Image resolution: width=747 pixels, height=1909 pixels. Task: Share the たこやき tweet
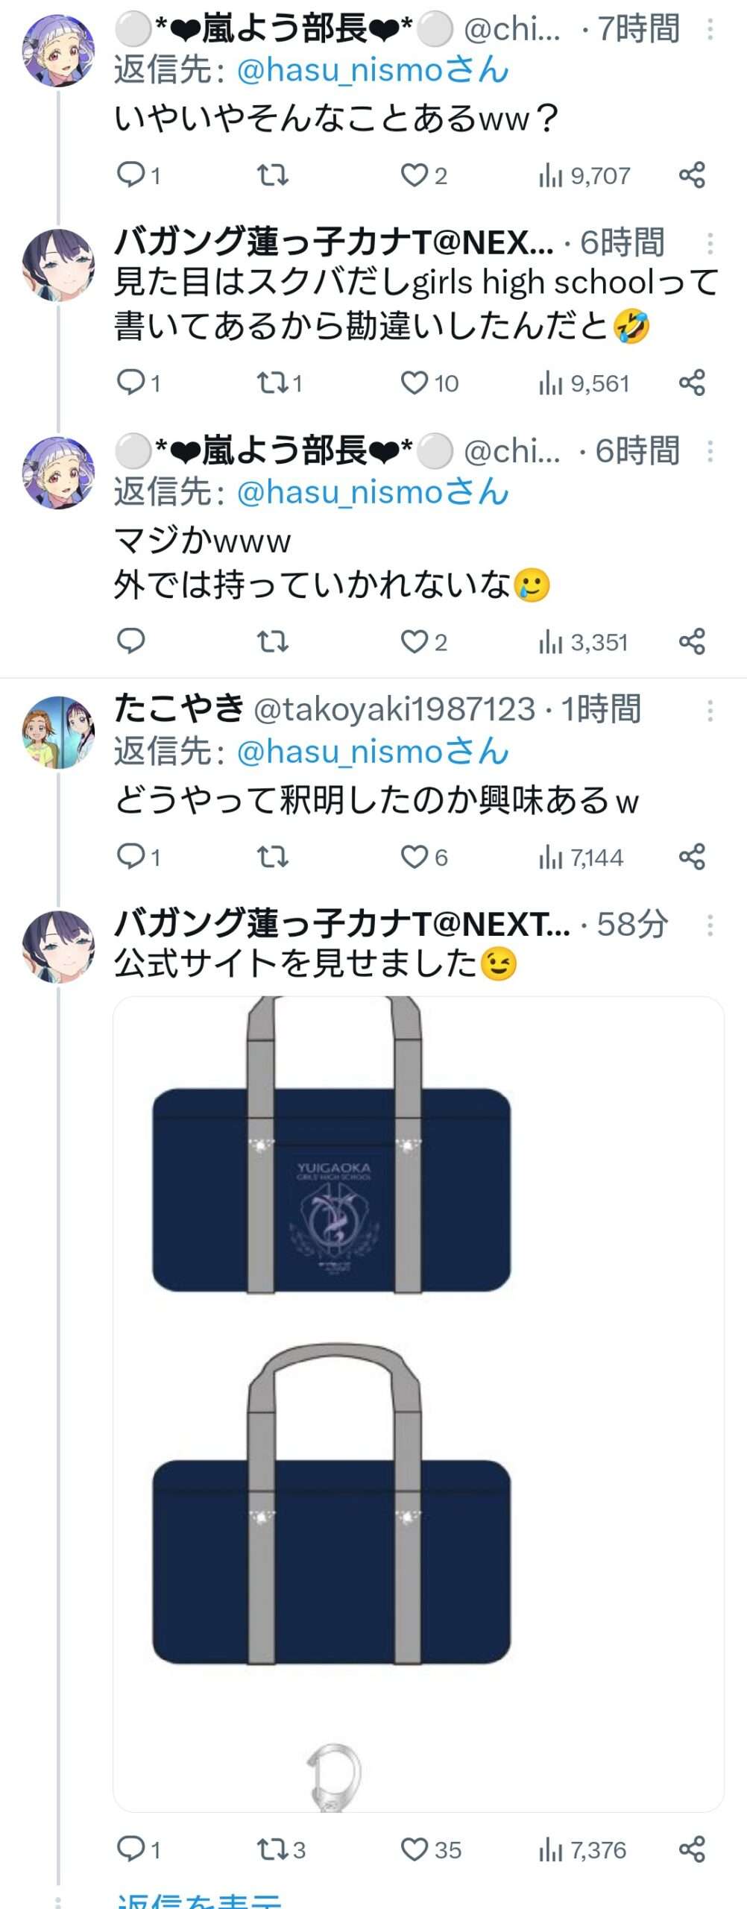[692, 856]
